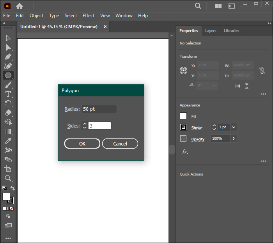Expand the Opacity slider arrow

point(234,138)
